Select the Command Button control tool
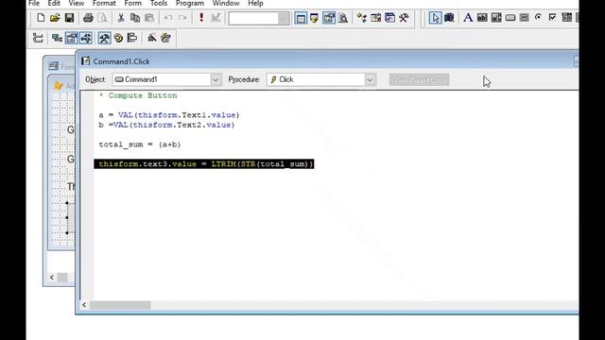Screen dimensions: 605x340 pos(510,18)
